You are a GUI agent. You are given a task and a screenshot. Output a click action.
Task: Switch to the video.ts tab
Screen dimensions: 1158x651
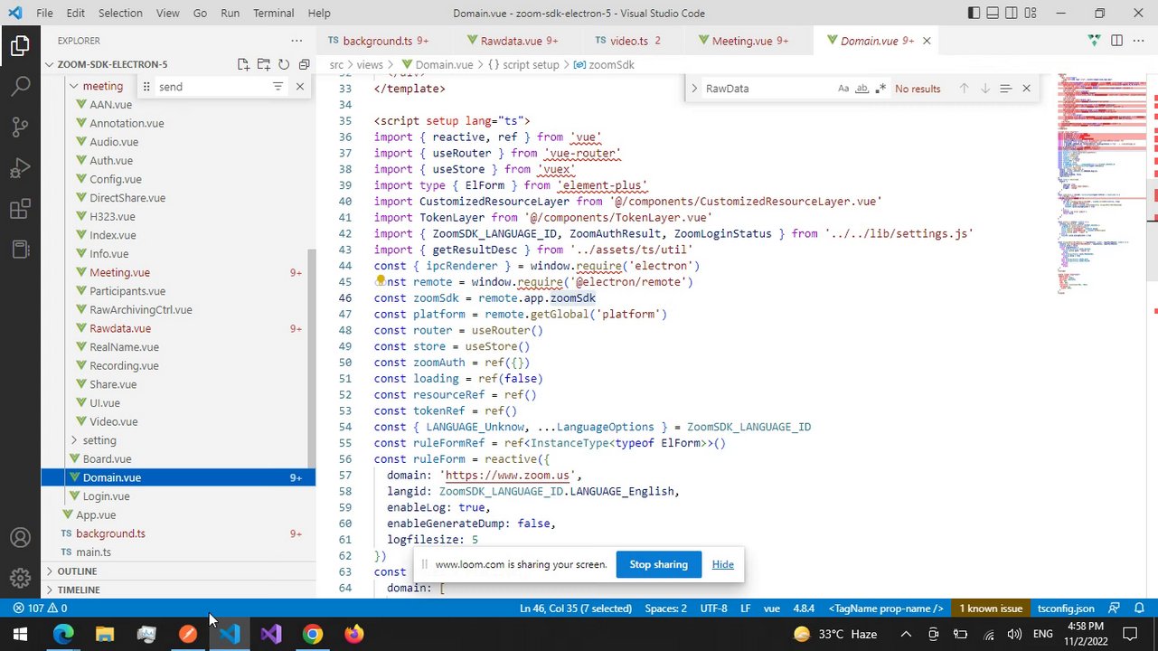[629, 41]
